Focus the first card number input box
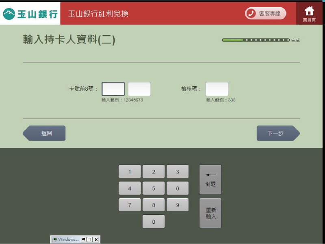Viewport: 325px width, 244px height. coord(113,89)
